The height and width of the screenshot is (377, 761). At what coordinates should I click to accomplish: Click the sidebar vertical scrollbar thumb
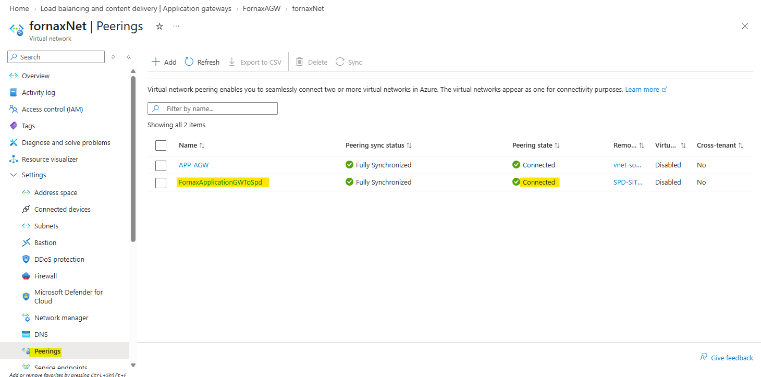coord(133,159)
